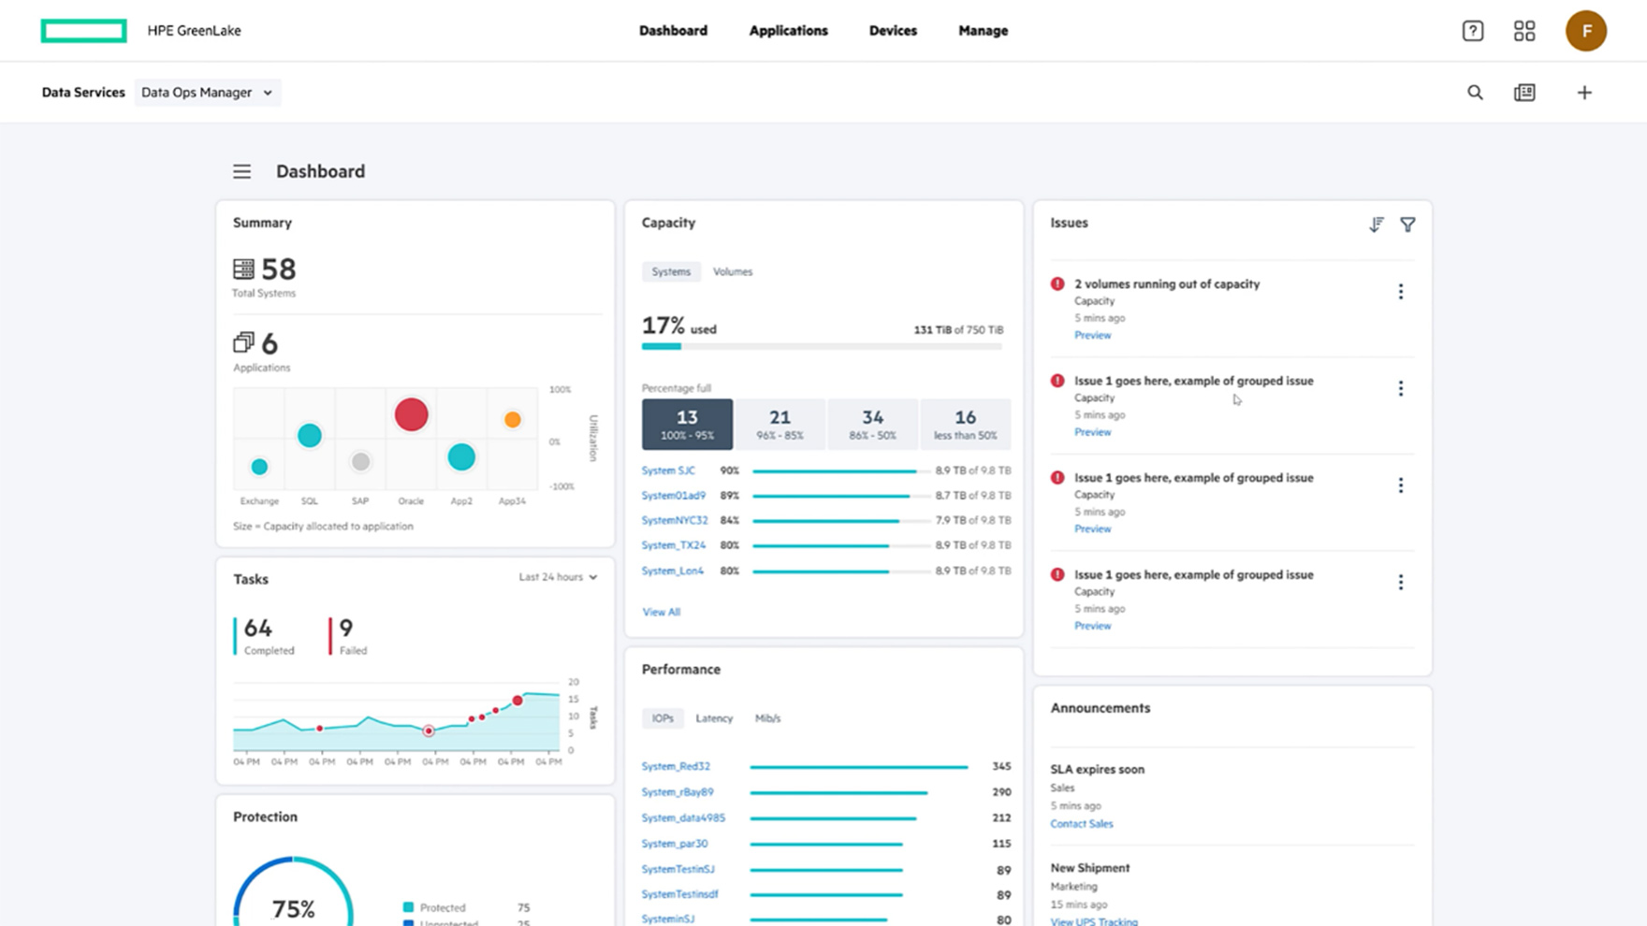
Task: Open the hamburger menu beside Dashboard
Action: tap(241, 171)
